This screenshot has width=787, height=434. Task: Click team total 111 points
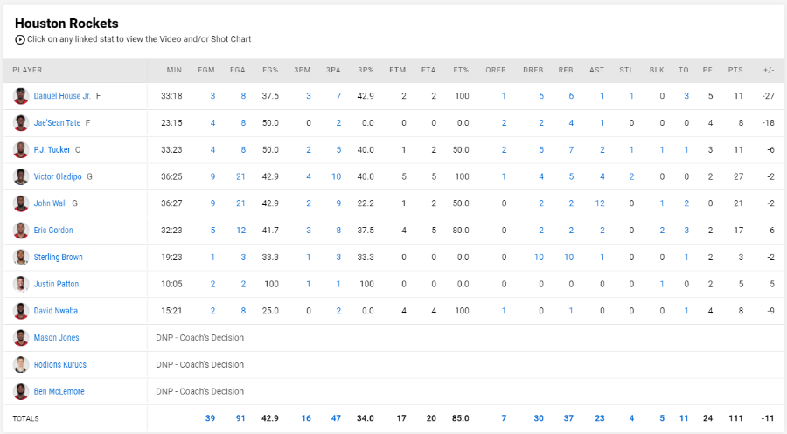click(735, 418)
